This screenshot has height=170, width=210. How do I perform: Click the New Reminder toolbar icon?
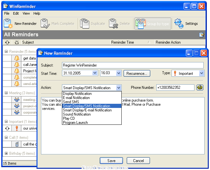pyautogui.click(x=8, y=24)
